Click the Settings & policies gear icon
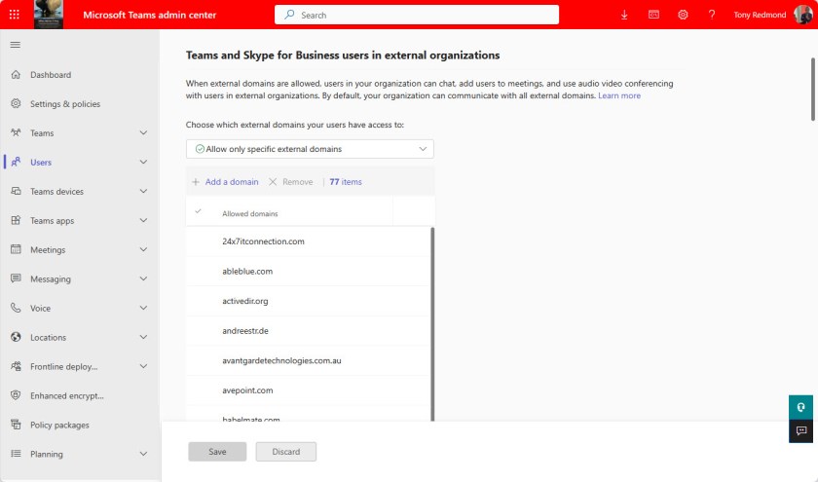Viewport: 818px width, 482px height. [16, 104]
